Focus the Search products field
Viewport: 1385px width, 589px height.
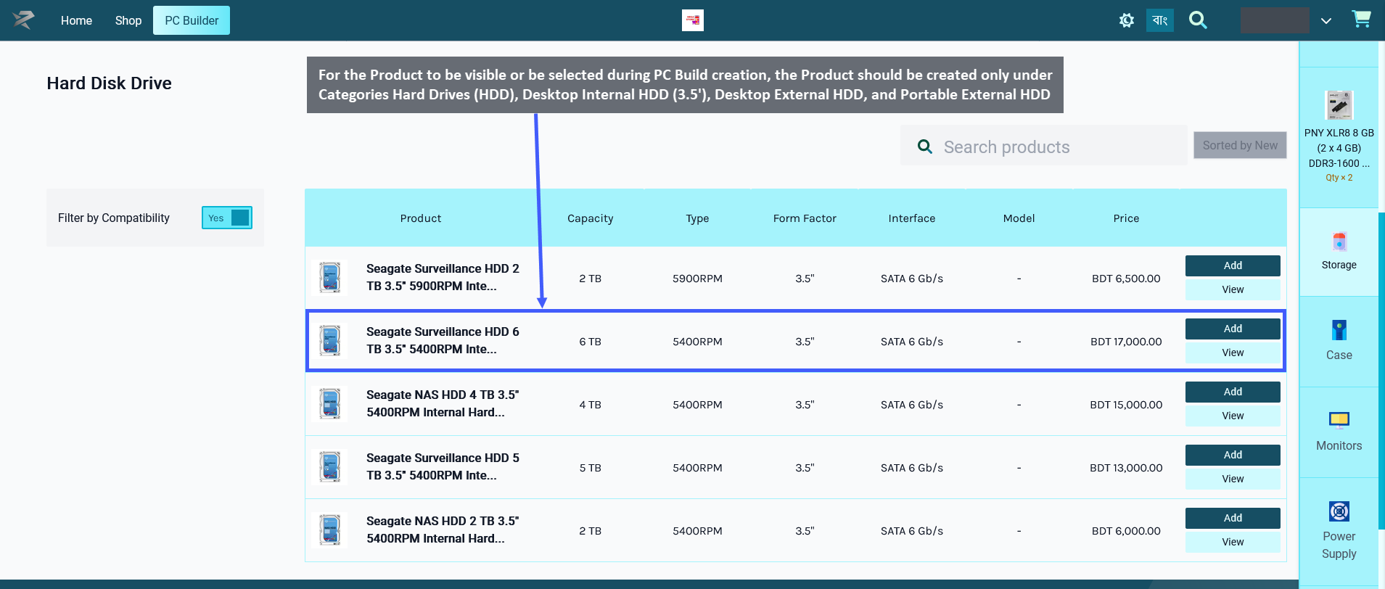pyautogui.click(x=1044, y=146)
